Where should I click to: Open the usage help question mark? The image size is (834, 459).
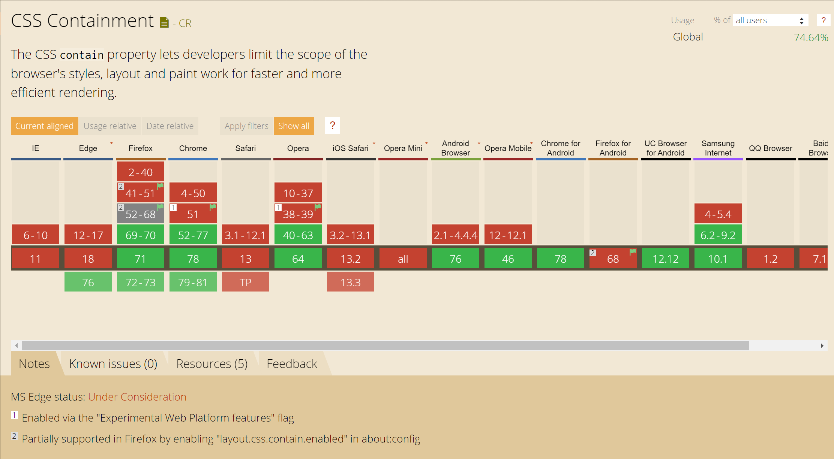tap(823, 20)
